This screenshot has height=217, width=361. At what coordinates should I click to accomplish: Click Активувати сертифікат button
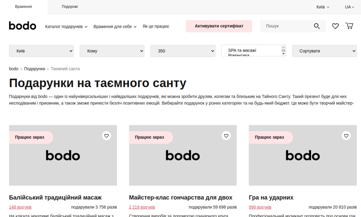pyautogui.click(x=219, y=26)
